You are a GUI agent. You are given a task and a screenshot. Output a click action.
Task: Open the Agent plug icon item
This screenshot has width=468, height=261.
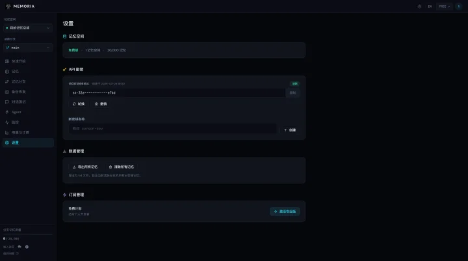tap(7, 112)
